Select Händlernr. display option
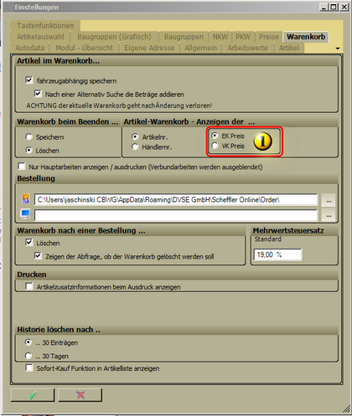352x416 pixels. tap(135, 146)
